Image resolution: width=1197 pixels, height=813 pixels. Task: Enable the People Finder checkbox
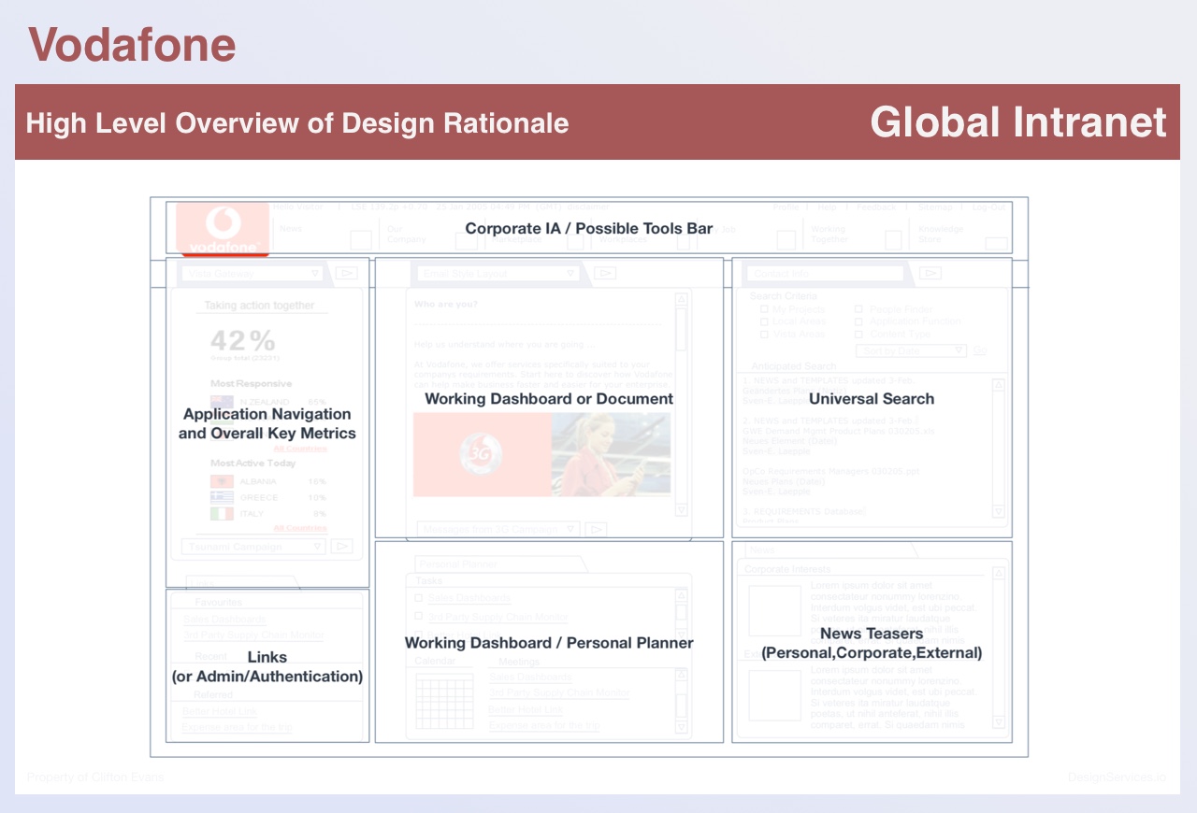coord(858,309)
